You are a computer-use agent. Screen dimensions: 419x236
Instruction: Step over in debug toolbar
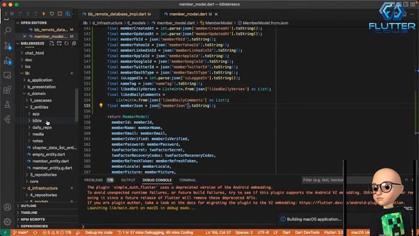[20, 14]
